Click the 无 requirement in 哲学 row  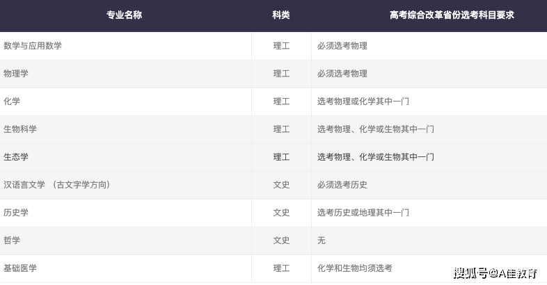322,241
